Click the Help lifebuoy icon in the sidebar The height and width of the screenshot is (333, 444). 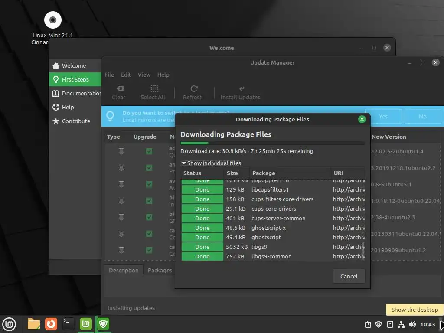56,107
